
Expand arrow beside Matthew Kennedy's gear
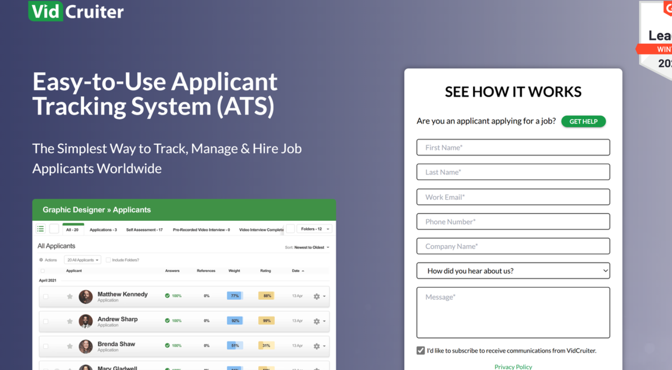coord(324,297)
